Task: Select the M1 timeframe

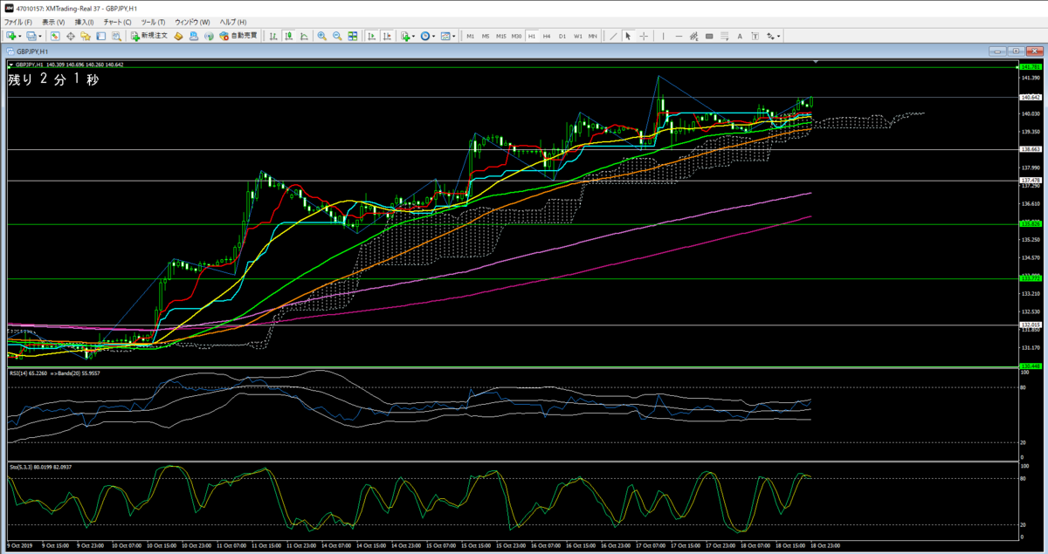Action: (x=470, y=36)
